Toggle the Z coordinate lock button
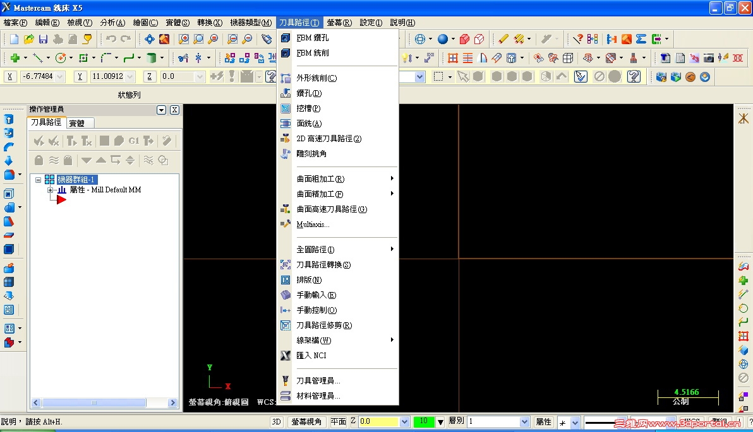Image resolution: width=753 pixels, height=432 pixels. tap(150, 77)
